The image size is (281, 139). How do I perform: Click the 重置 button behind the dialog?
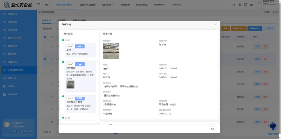(x=226, y=28)
